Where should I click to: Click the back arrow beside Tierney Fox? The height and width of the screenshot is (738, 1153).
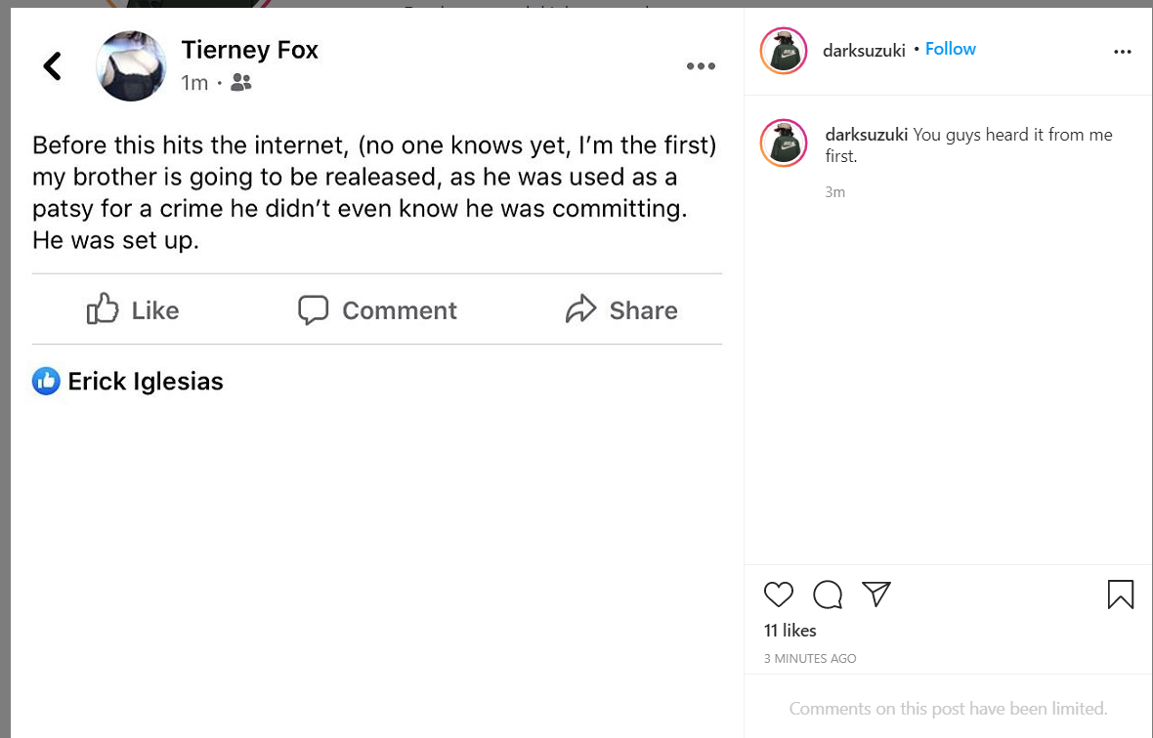(52, 66)
